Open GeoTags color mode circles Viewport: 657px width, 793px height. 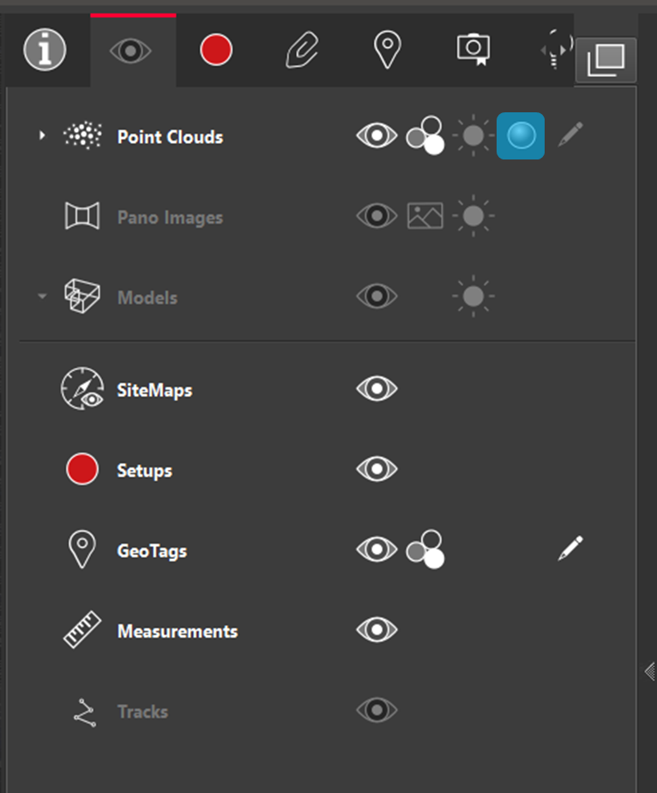pos(425,550)
